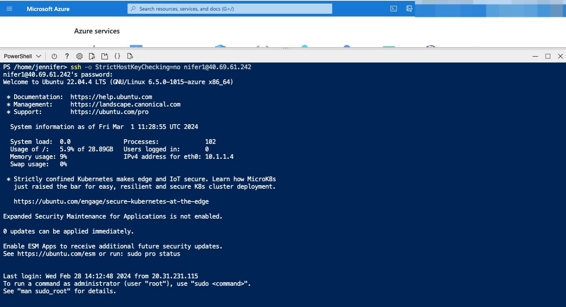Image resolution: width=566 pixels, height=307 pixels.
Task: Click the upload/download files icon
Action: point(92,56)
